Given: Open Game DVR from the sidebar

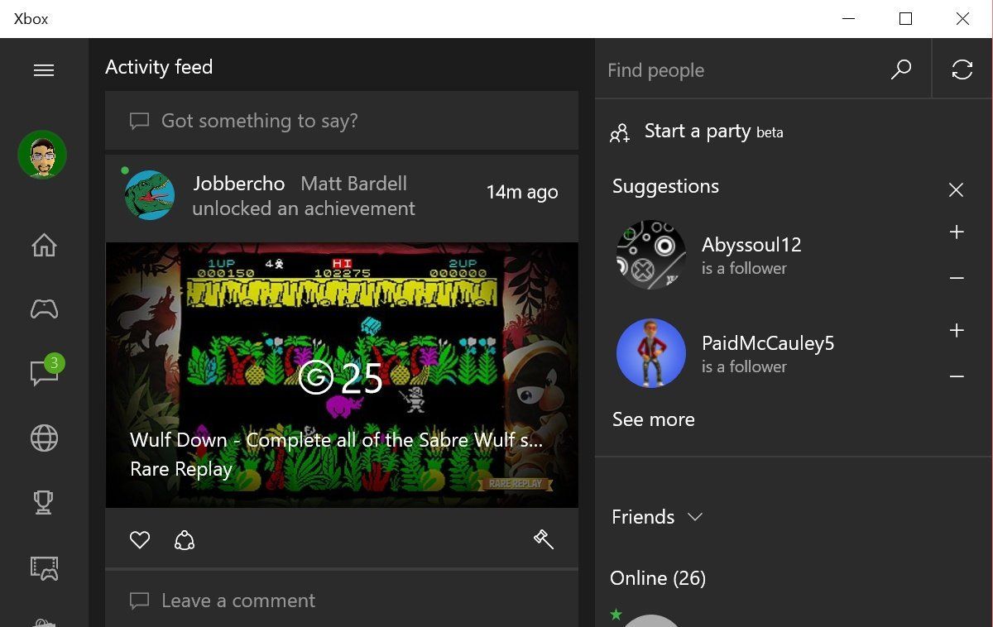Looking at the screenshot, I should [x=43, y=567].
